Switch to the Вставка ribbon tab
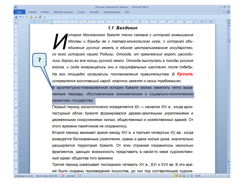 coord(45,12)
